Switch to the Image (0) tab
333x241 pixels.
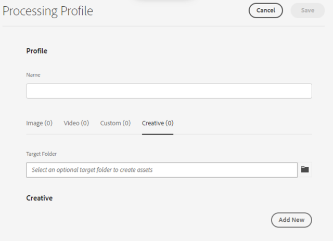click(x=40, y=123)
